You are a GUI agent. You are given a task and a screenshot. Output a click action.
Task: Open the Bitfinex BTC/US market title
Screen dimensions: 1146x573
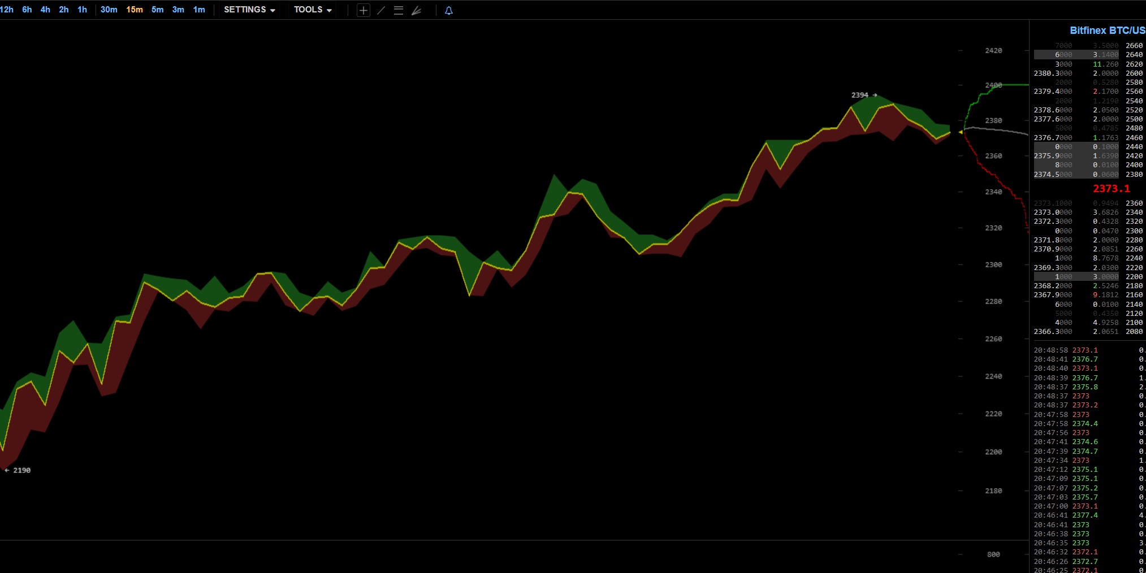[x=1108, y=31]
